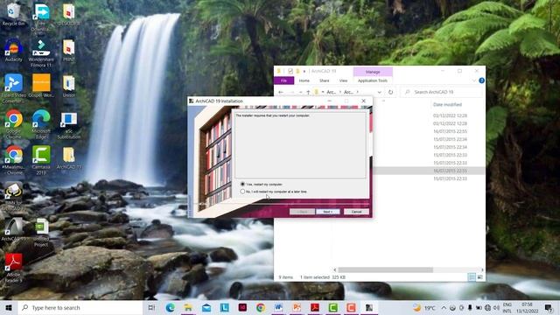
Task: Open Google Chrome from the taskbar
Action: [261, 307]
